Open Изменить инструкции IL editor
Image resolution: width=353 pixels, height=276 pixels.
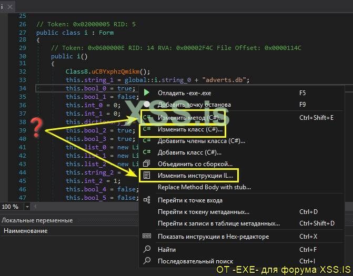[241, 176]
